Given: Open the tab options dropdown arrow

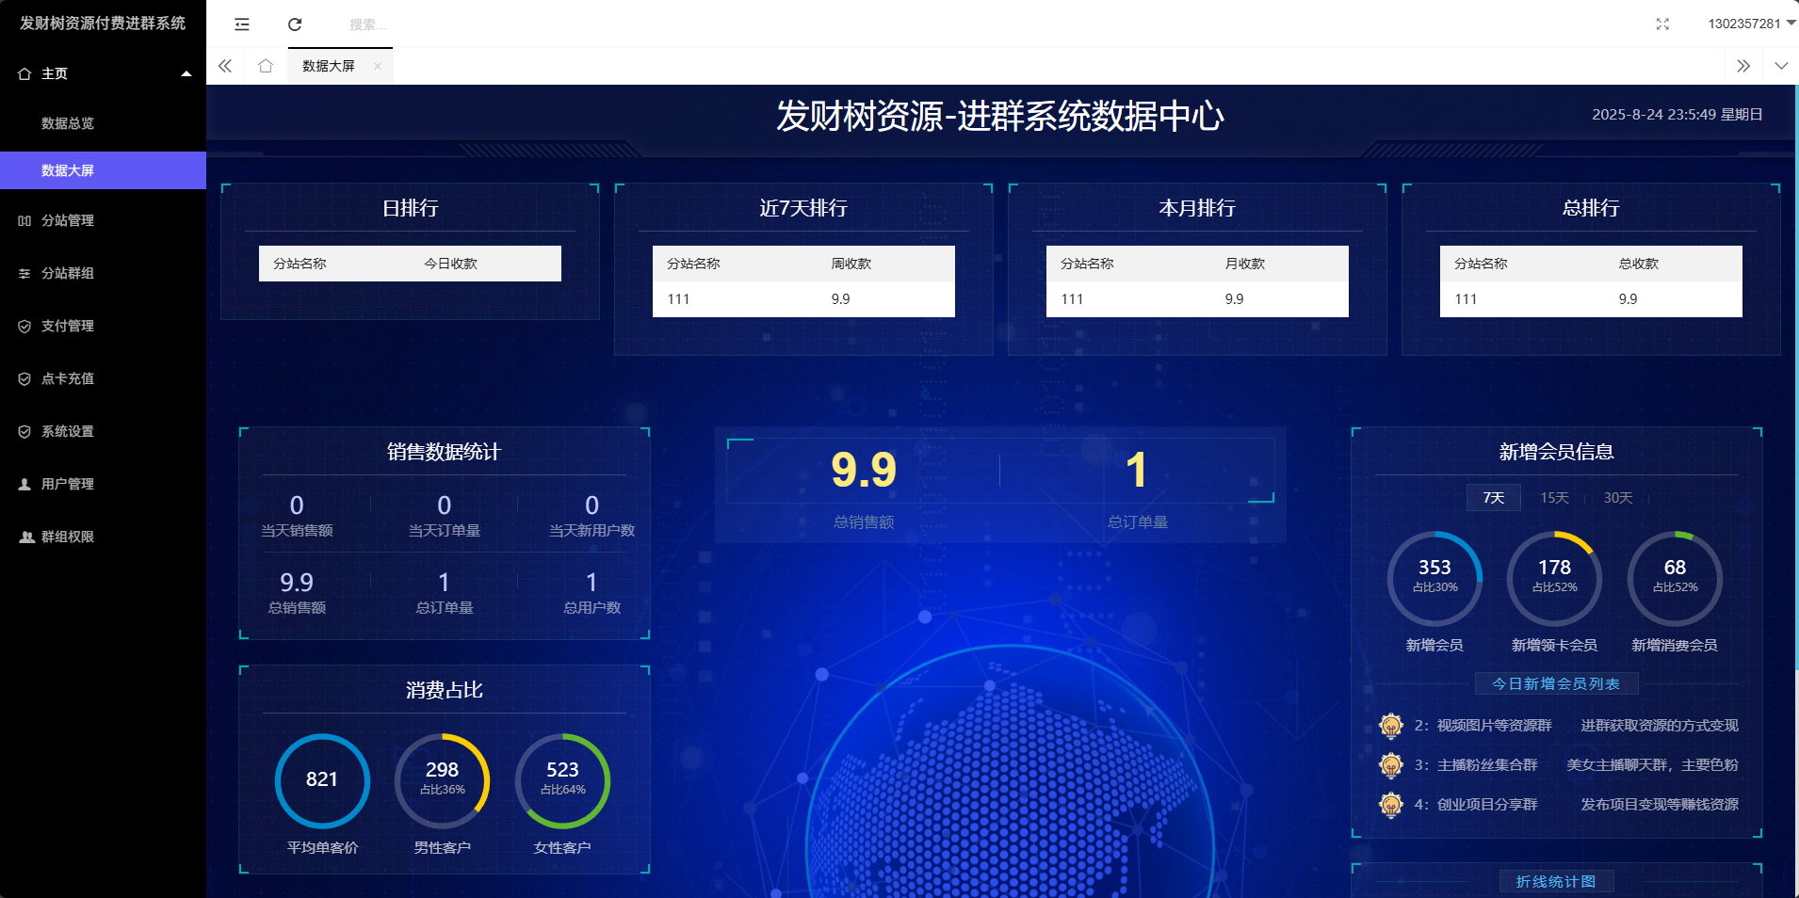Looking at the screenshot, I should coord(1780,66).
